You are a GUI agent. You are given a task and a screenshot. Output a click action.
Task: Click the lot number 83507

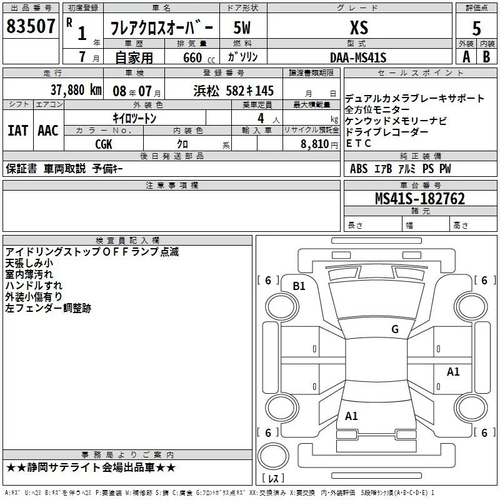[x=31, y=26]
